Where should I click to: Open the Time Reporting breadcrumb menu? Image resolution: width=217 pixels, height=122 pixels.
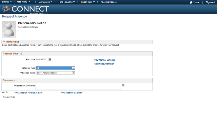click(x=66, y=2)
